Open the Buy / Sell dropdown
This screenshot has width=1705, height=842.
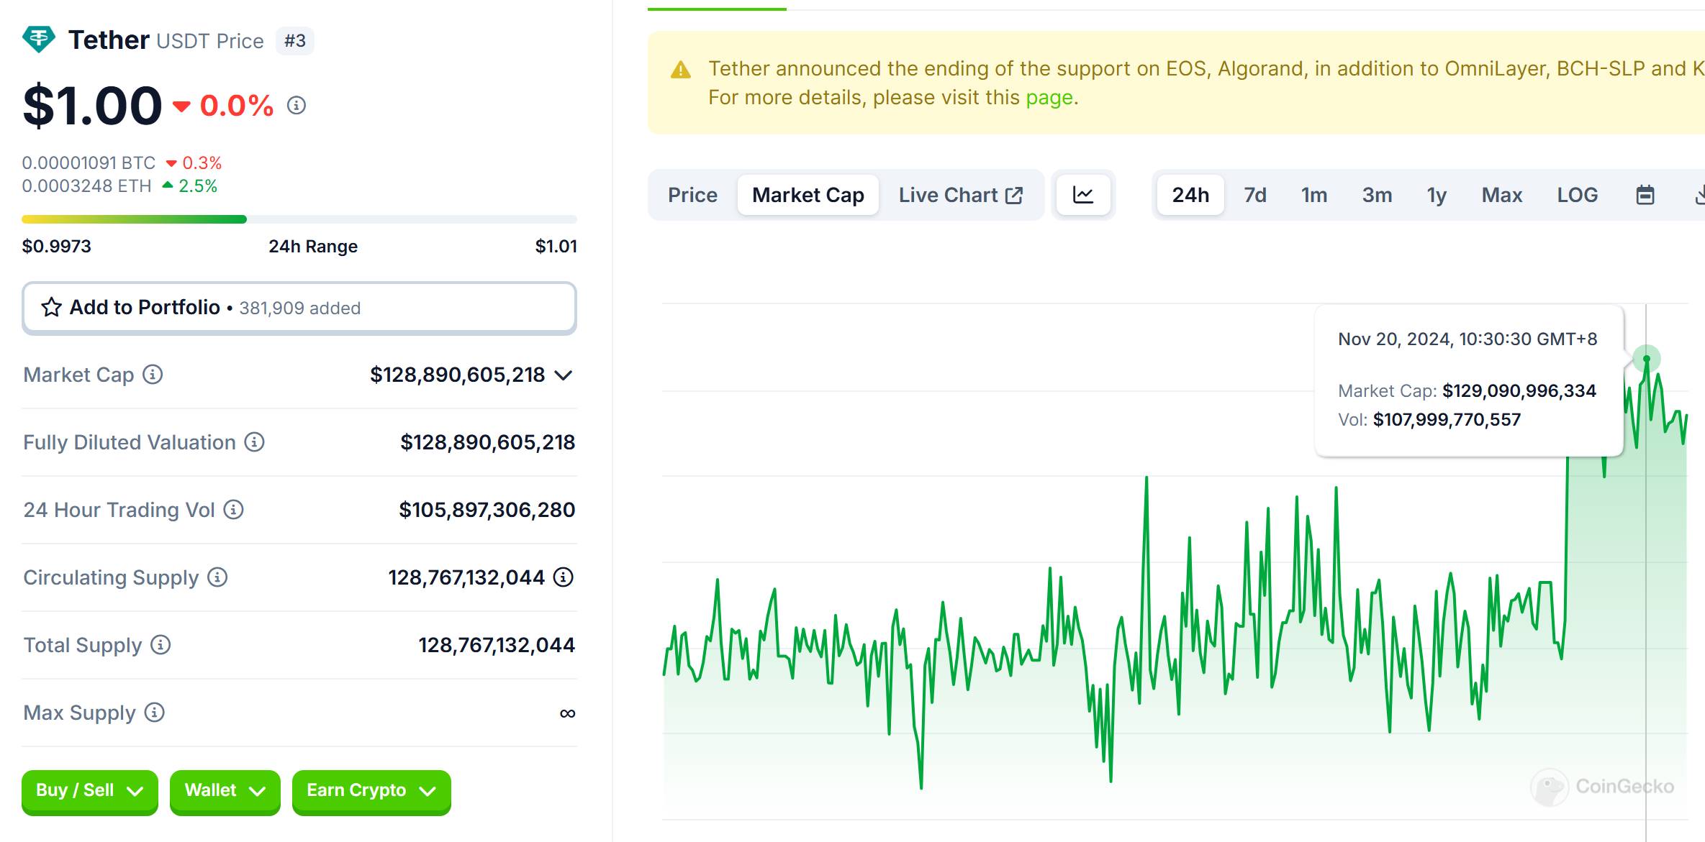coord(90,791)
